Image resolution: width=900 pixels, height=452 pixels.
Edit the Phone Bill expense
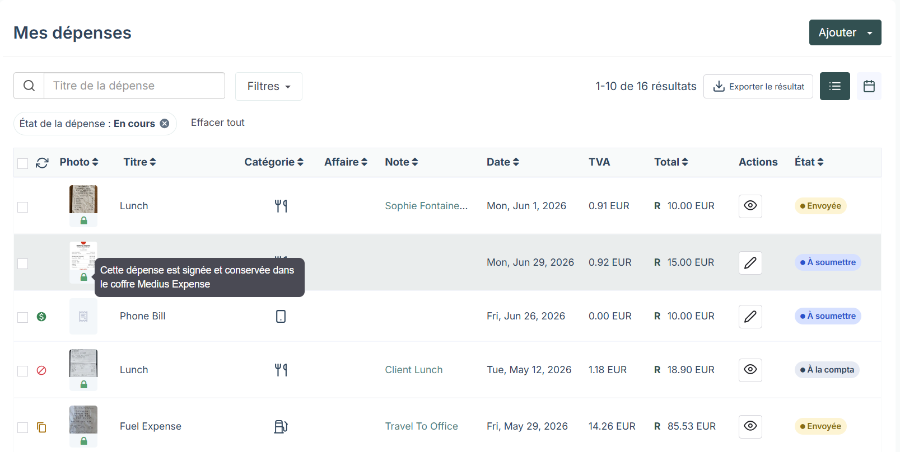click(750, 316)
